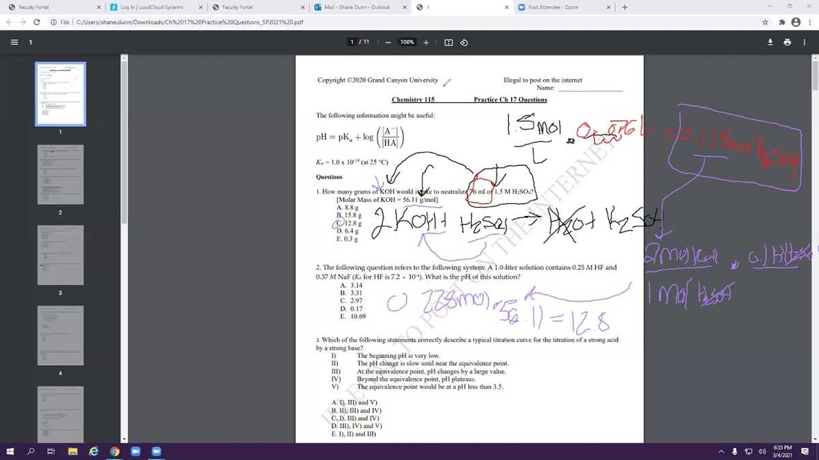Reload the current page
819x460 pixels.
coord(37,22)
